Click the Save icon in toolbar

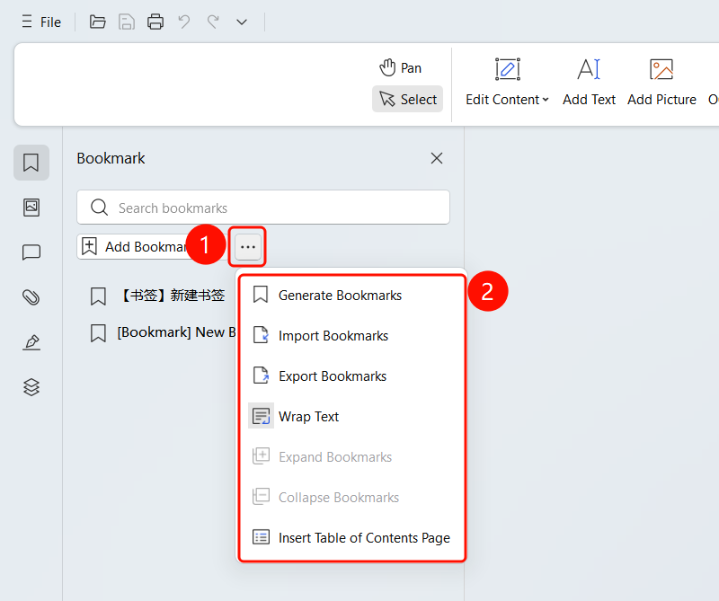point(127,22)
